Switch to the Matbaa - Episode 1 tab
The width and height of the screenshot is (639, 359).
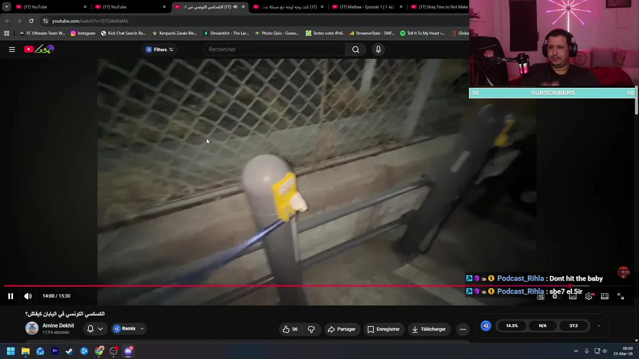point(367,7)
